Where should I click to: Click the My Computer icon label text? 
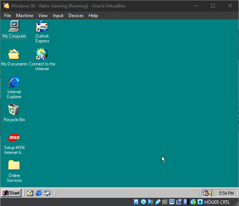click(x=14, y=36)
